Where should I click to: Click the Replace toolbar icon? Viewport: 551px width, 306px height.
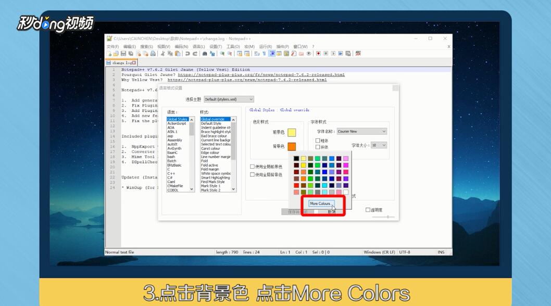click(212, 54)
